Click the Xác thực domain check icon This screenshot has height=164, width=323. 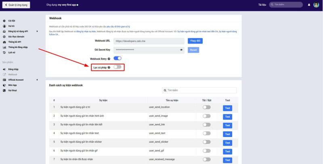pyautogui.click(x=4, y=37)
